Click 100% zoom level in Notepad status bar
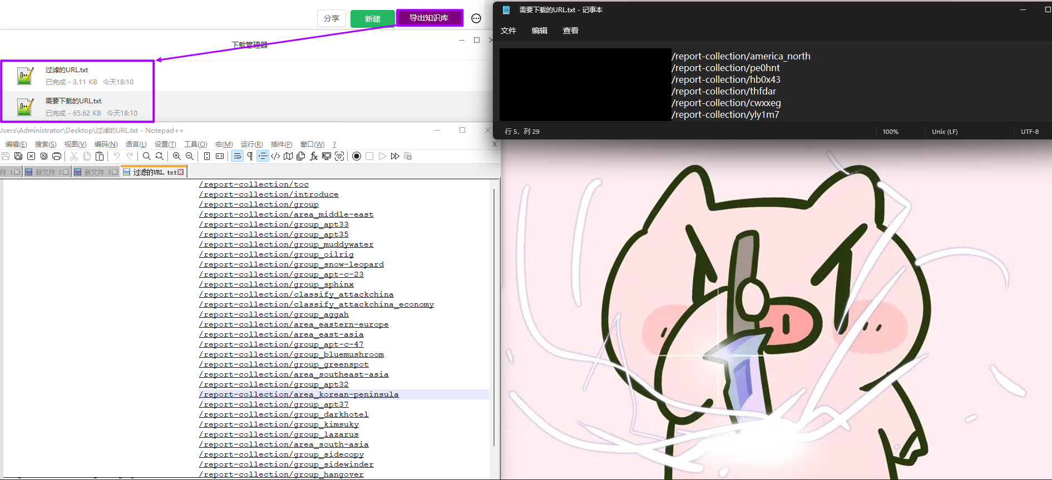The width and height of the screenshot is (1052, 480). point(891,132)
